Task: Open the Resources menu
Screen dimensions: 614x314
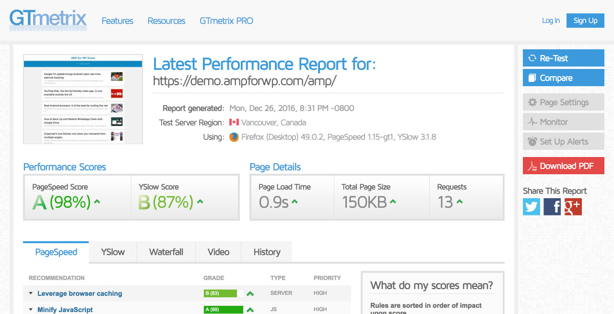Action: pos(166,21)
